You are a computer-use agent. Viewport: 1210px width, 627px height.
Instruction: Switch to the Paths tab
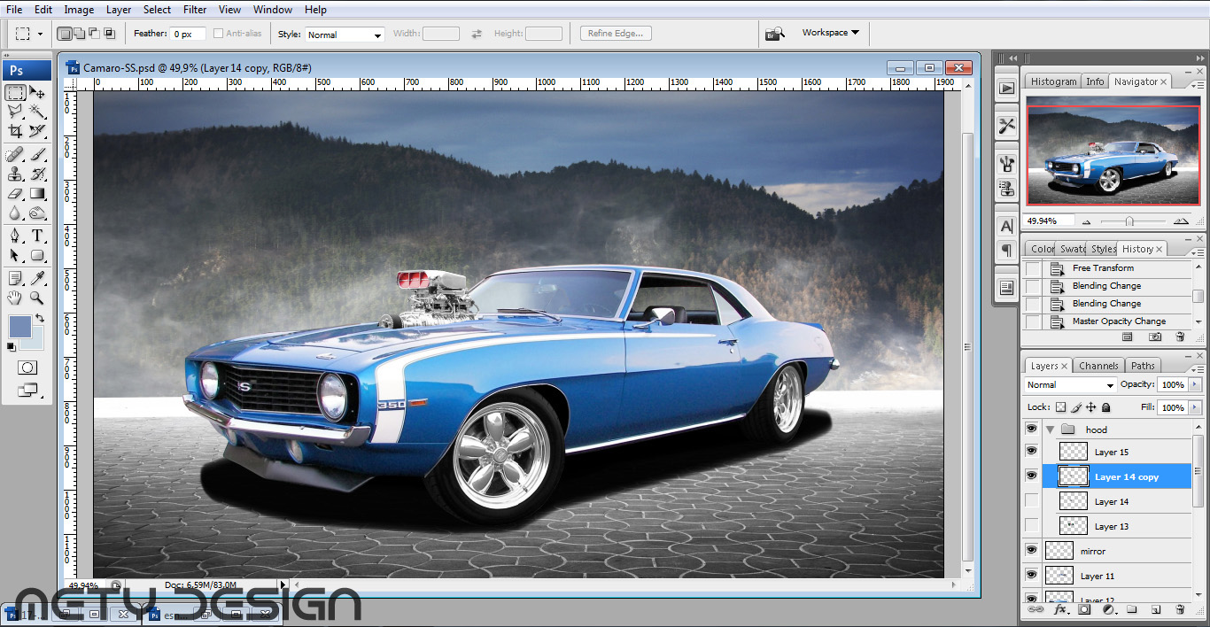tap(1143, 366)
